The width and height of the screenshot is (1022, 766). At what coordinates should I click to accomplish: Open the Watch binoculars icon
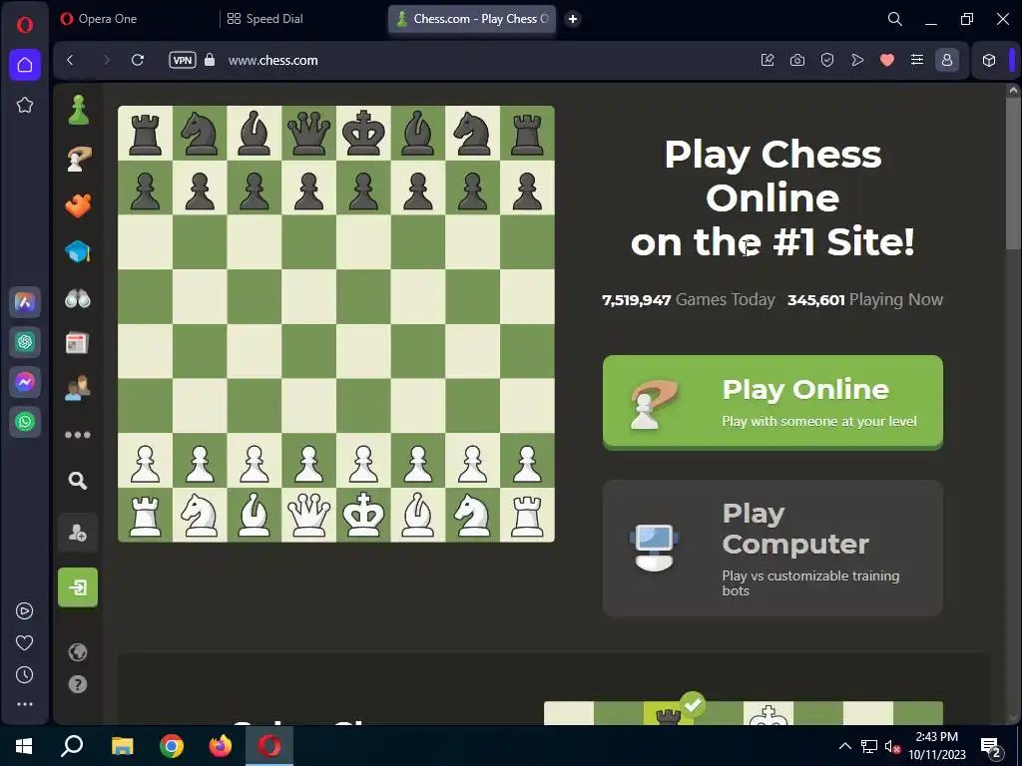(x=78, y=299)
